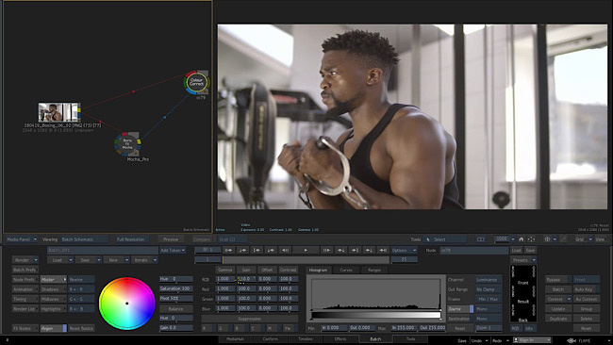Click the Duplicate node button
This screenshot has height=345, width=613.
pyautogui.click(x=558, y=319)
